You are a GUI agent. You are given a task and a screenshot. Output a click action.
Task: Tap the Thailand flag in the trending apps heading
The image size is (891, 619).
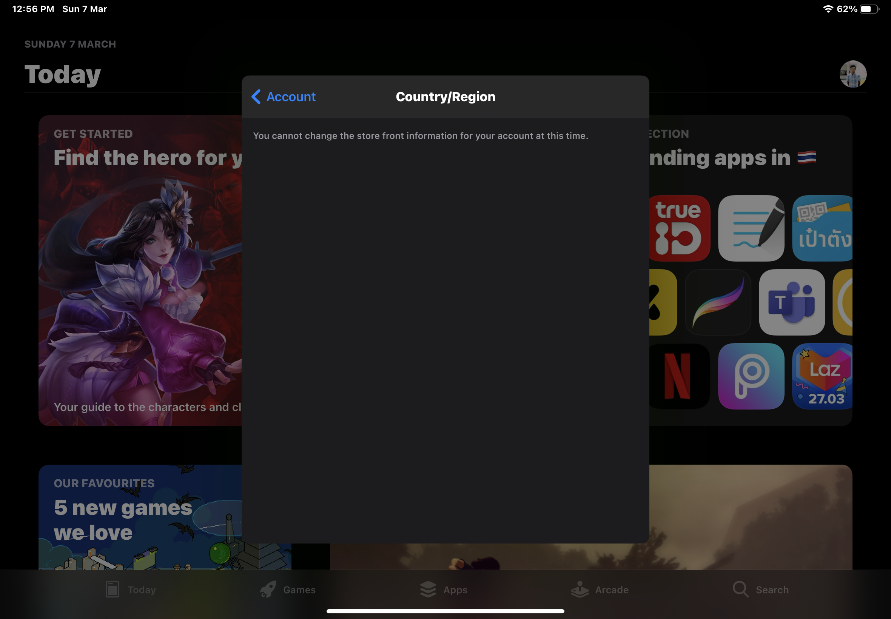coord(806,157)
